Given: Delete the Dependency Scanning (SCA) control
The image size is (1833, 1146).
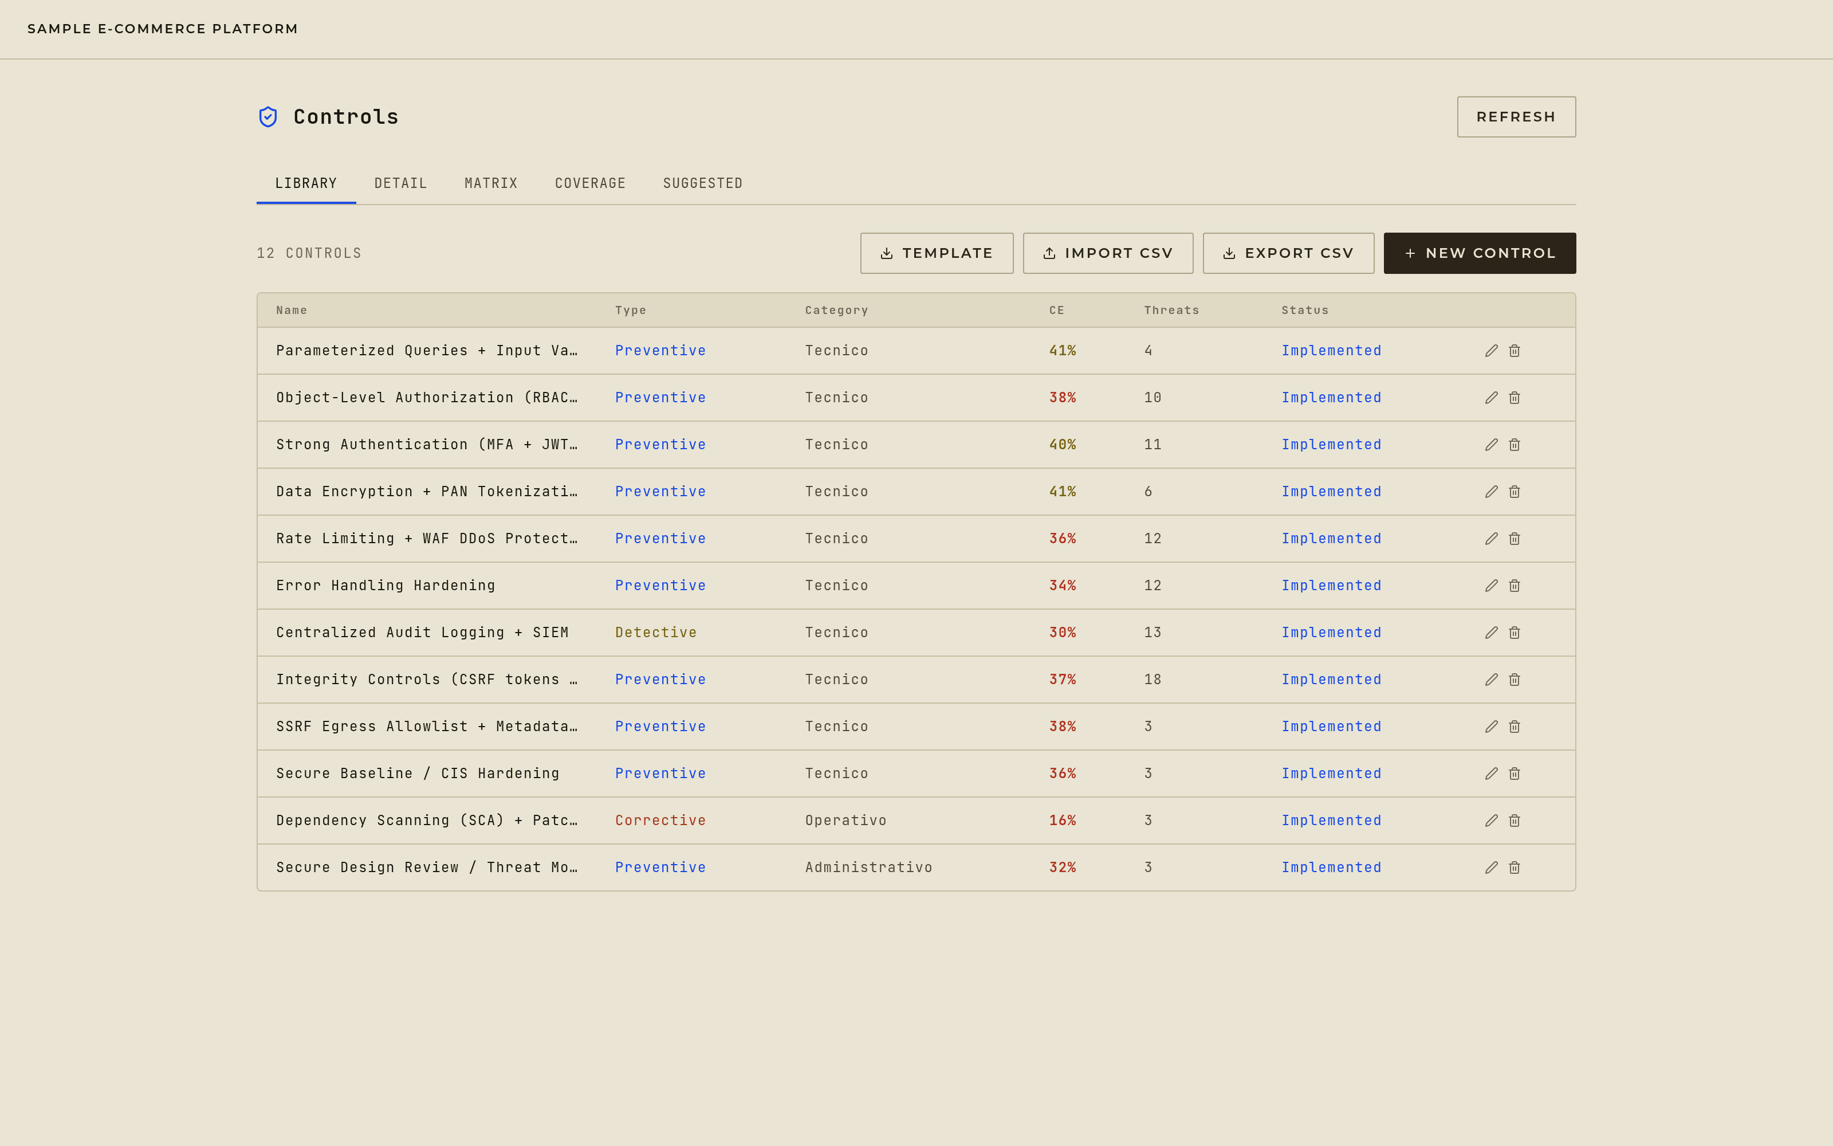Looking at the screenshot, I should click(1514, 821).
